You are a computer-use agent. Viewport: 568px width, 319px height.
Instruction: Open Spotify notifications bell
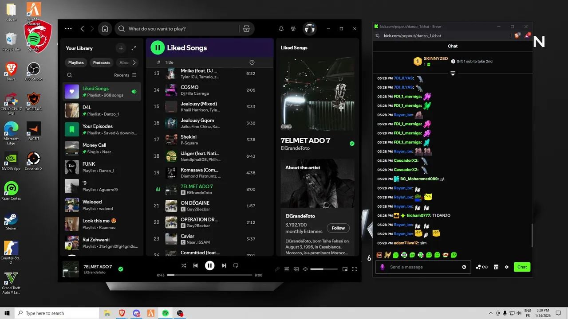pyautogui.click(x=281, y=29)
